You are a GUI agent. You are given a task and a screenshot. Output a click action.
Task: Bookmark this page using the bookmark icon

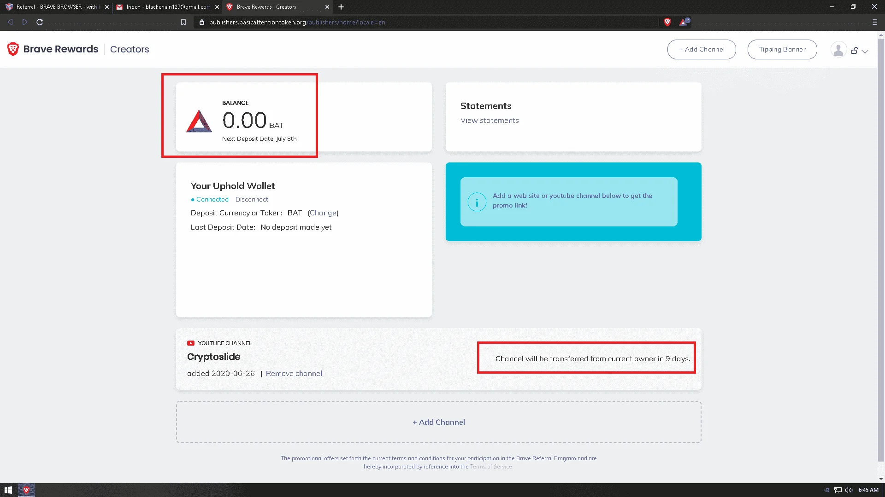pyautogui.click(x=183, y=22)
